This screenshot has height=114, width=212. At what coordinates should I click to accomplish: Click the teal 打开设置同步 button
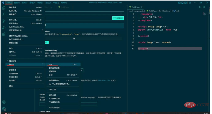click(118, 18)
